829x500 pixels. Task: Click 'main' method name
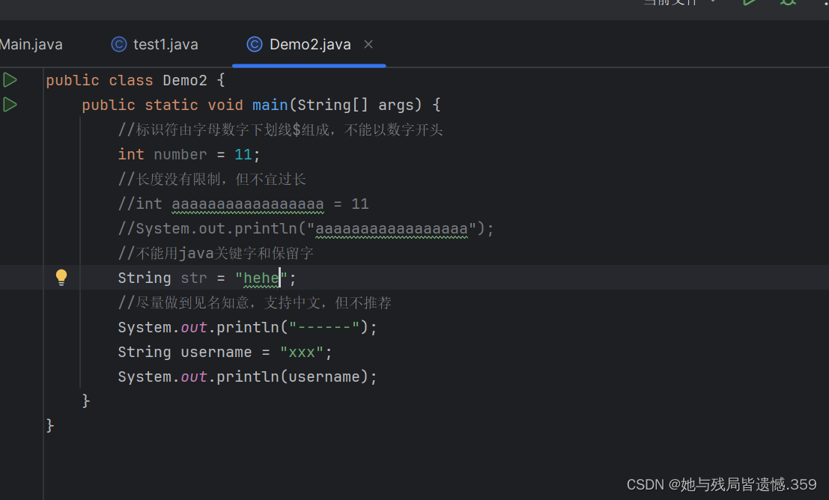coord(270,105)
